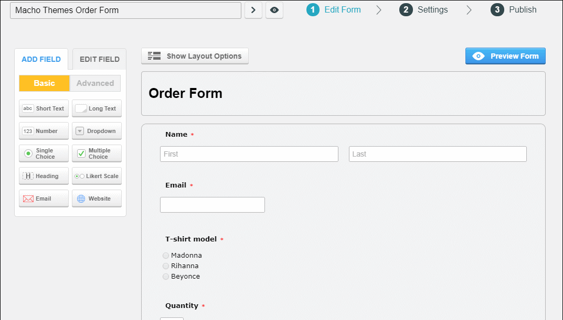Screen dimensions: 563x320
Task: Click the Email input box in form
Action: [x=213, y=205]
